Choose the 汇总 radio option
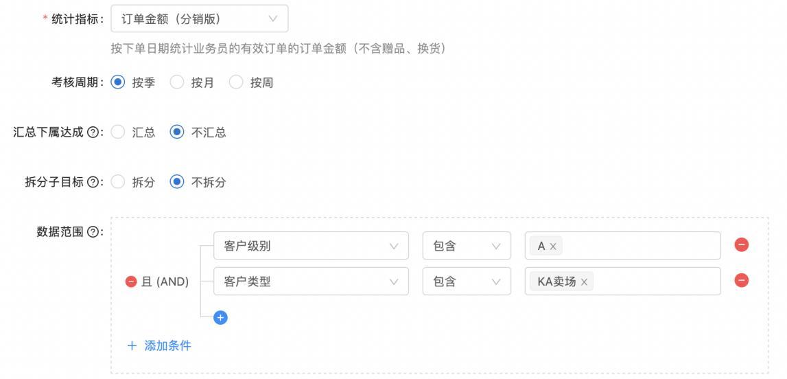787x379 pixels. pos(118,132)
